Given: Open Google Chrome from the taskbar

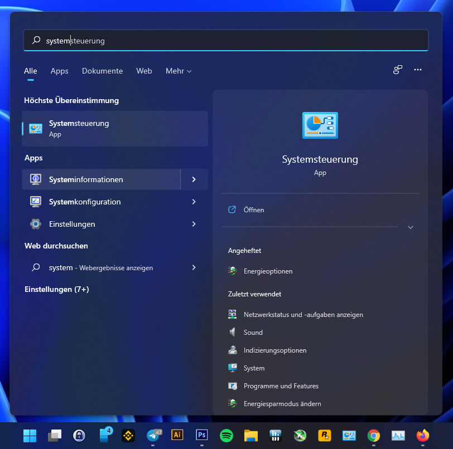Looking at the screenshot, I should [374, 436].
